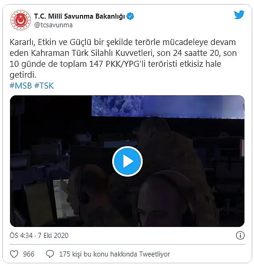Follow the #MSB hashtag
This screenshot has height=266, width=254.
21,85
